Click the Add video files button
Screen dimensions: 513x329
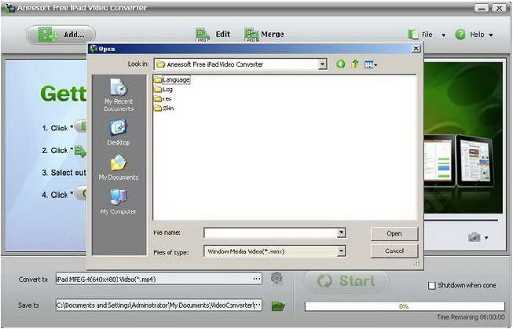coord(60,35)
